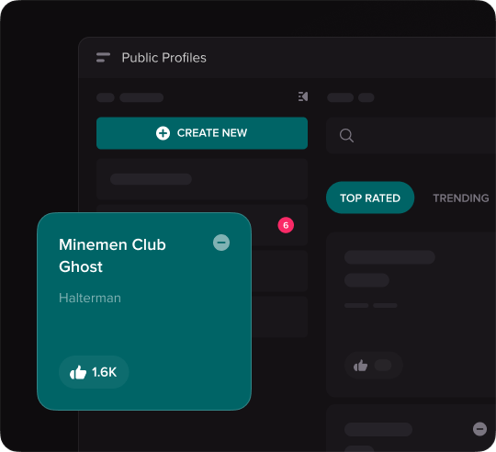Remove Minemen Club Ghost using minus icon
Viewport: 496px width, 452px height.
[x=221, y=243]
